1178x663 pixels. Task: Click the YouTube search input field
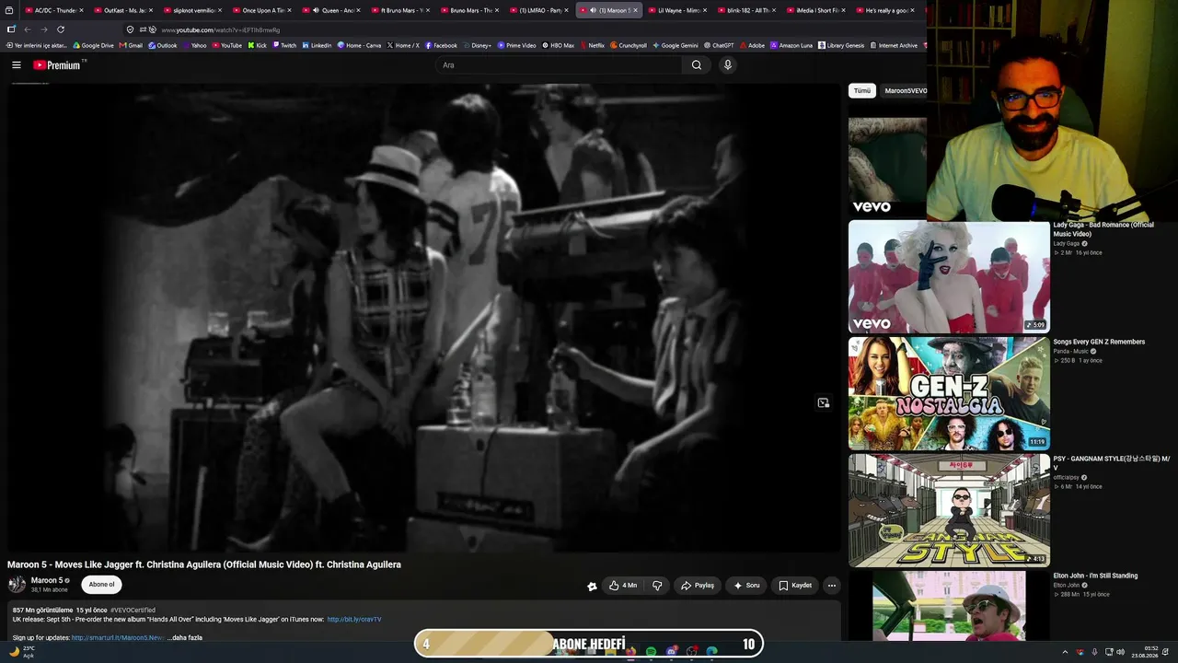(560, 65)
